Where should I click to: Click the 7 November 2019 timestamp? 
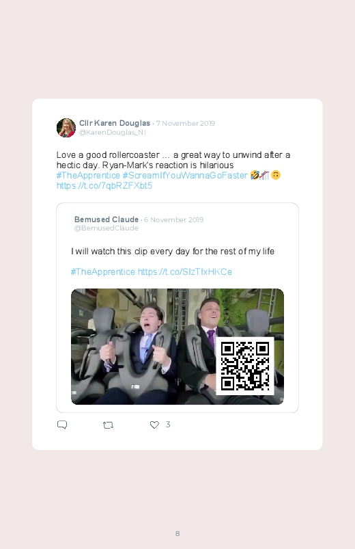point(186,123)
